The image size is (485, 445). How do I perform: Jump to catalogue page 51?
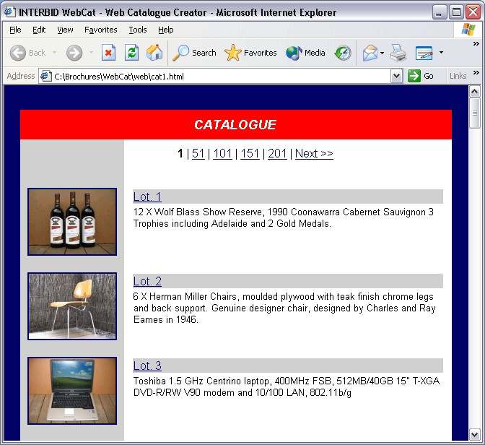(x=198, y=154)
